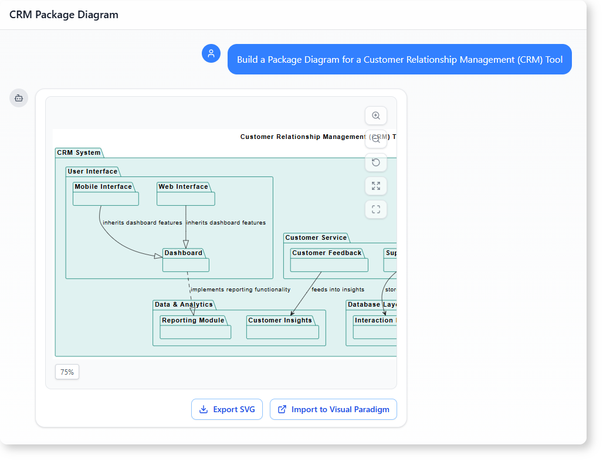This screenshot has width=603, height=462.
Task: Click the fit-to-screen arrows icon
Action: pyautogui.click(x=376, y=186)
